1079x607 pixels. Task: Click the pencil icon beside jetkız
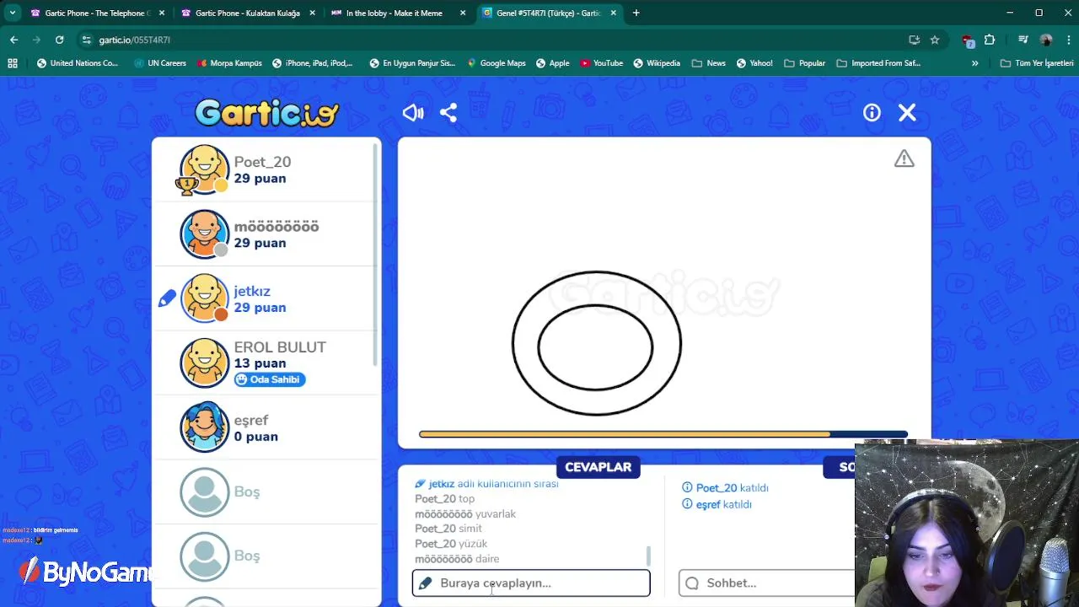(167, 298)
